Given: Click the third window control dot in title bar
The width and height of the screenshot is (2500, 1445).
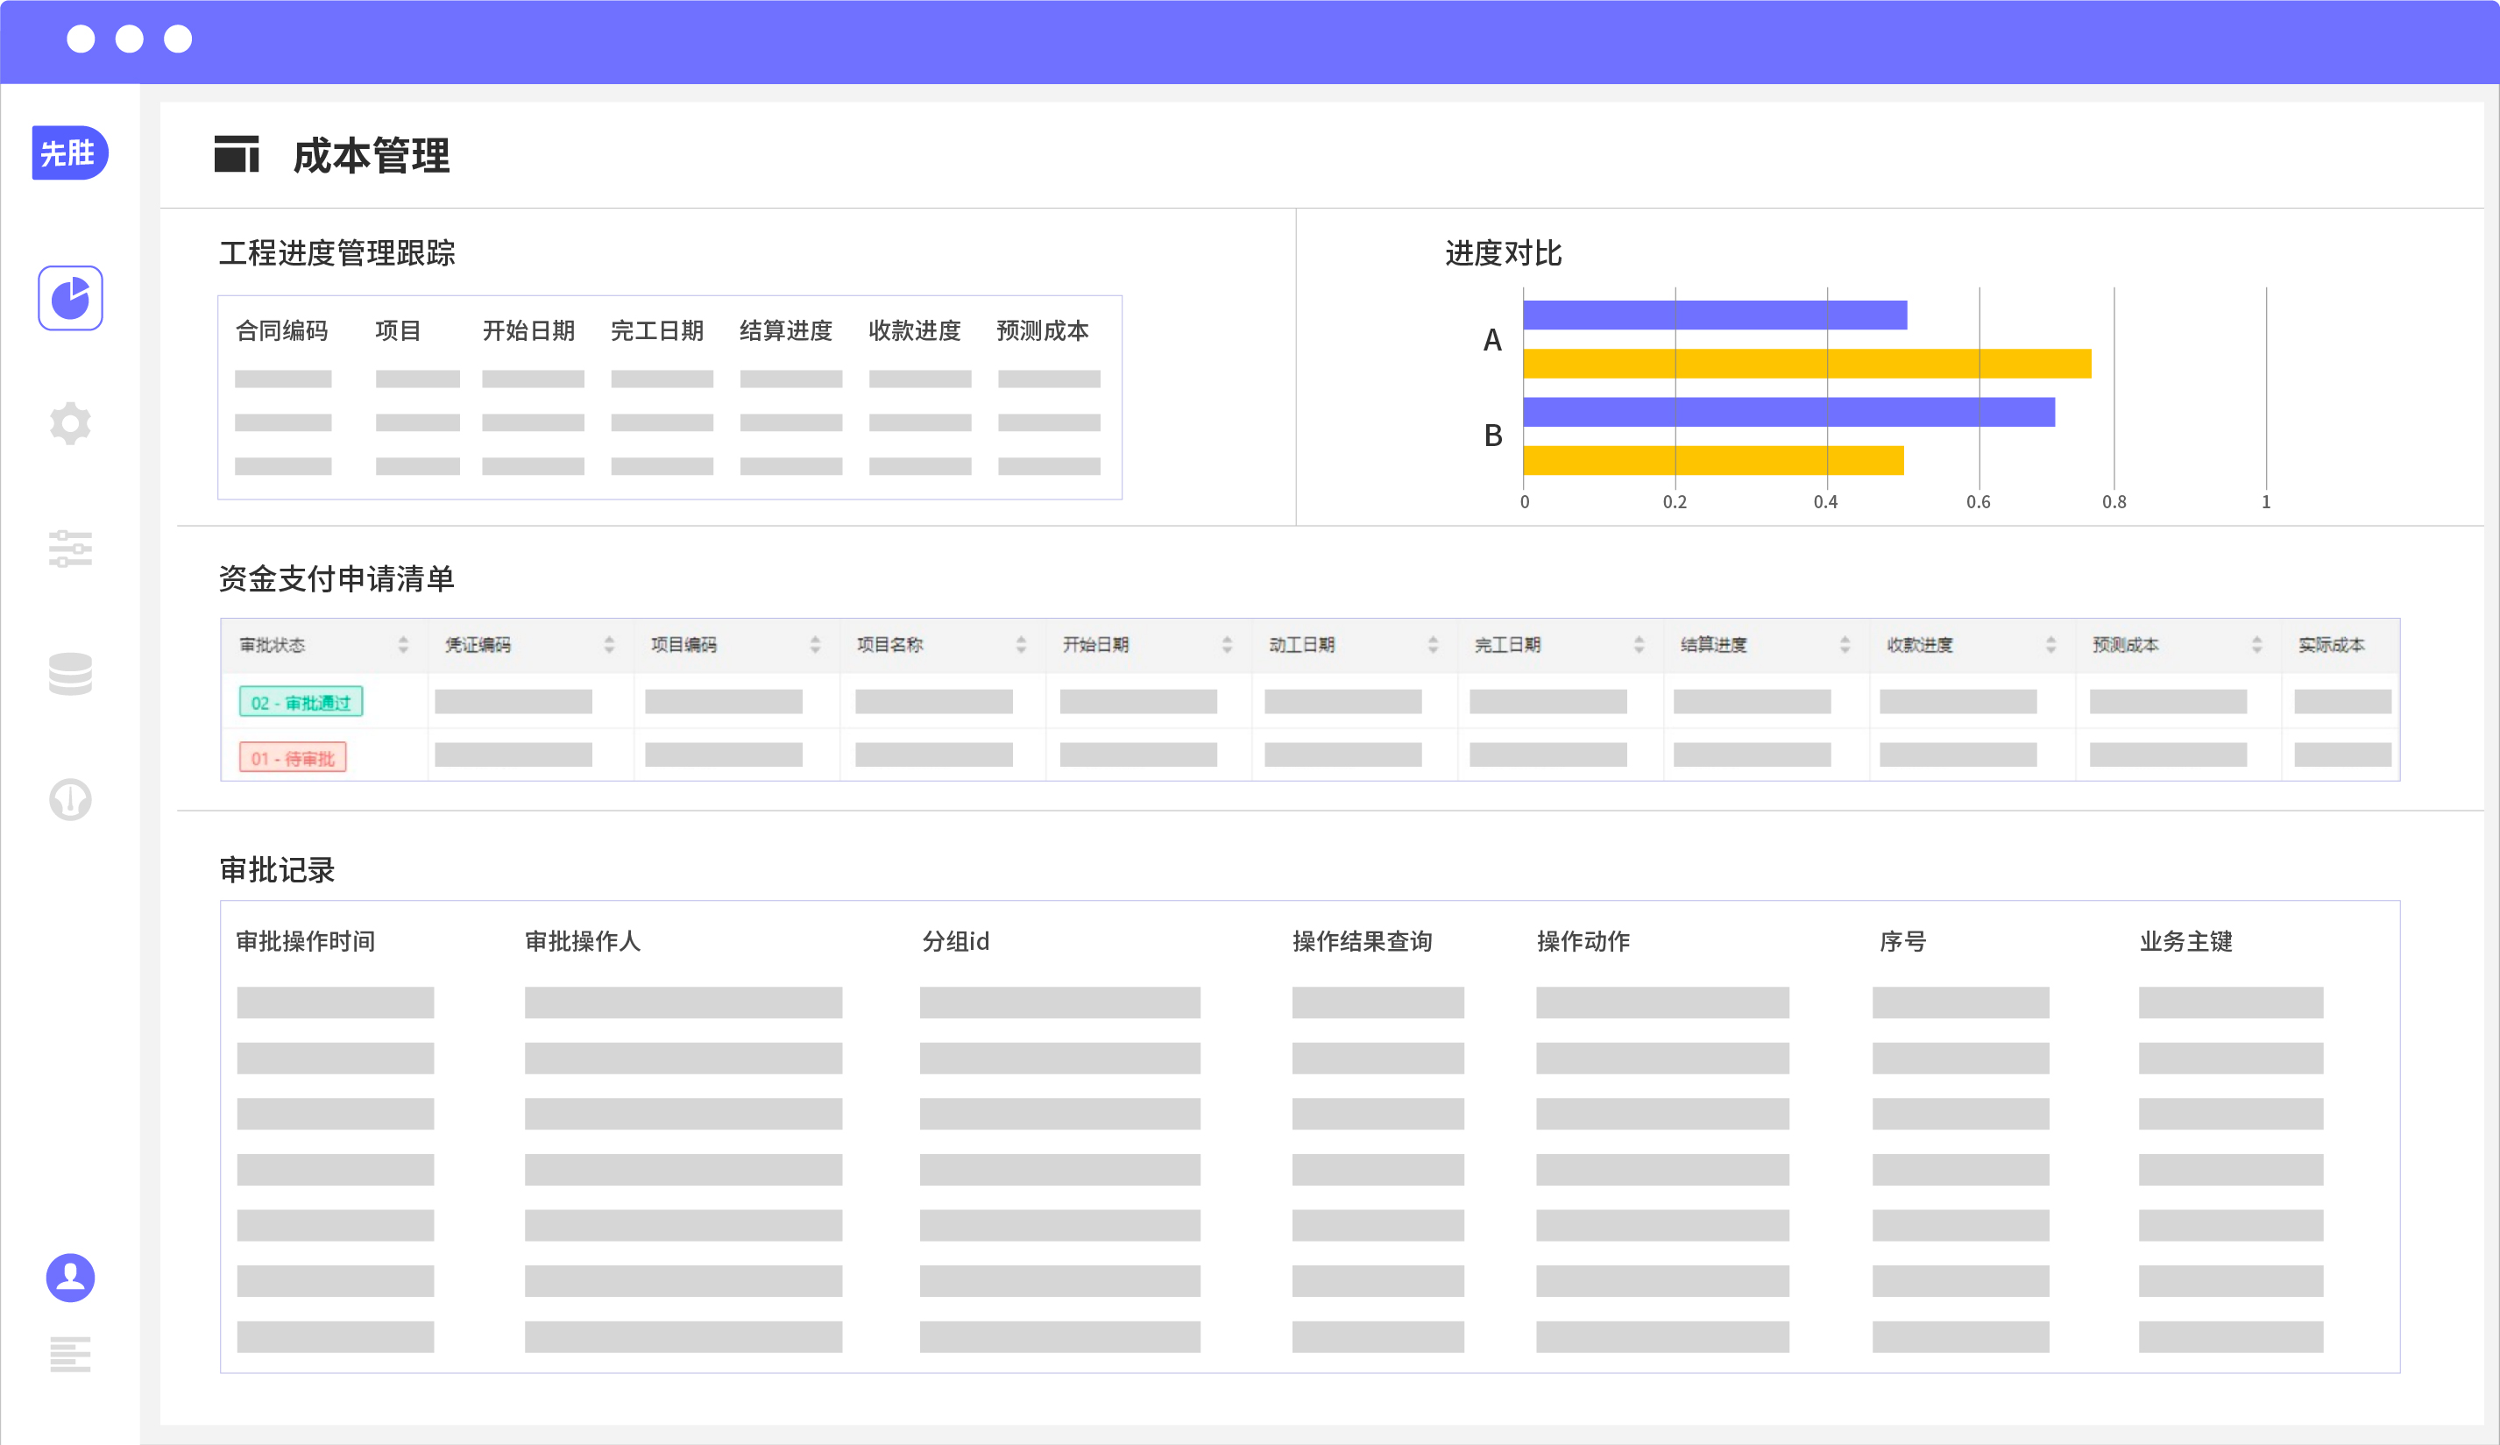Looking at the screenshot, I should 178,39.
